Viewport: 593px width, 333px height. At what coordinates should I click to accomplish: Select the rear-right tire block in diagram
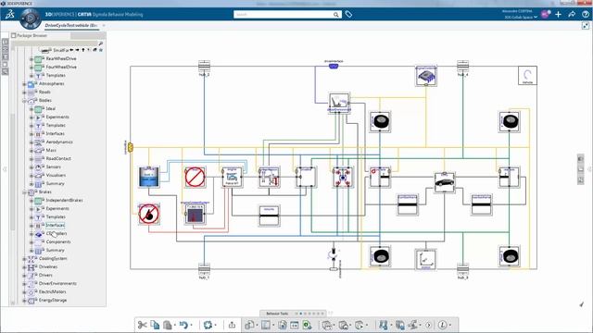pyautogui.click(x=509, y=256)
